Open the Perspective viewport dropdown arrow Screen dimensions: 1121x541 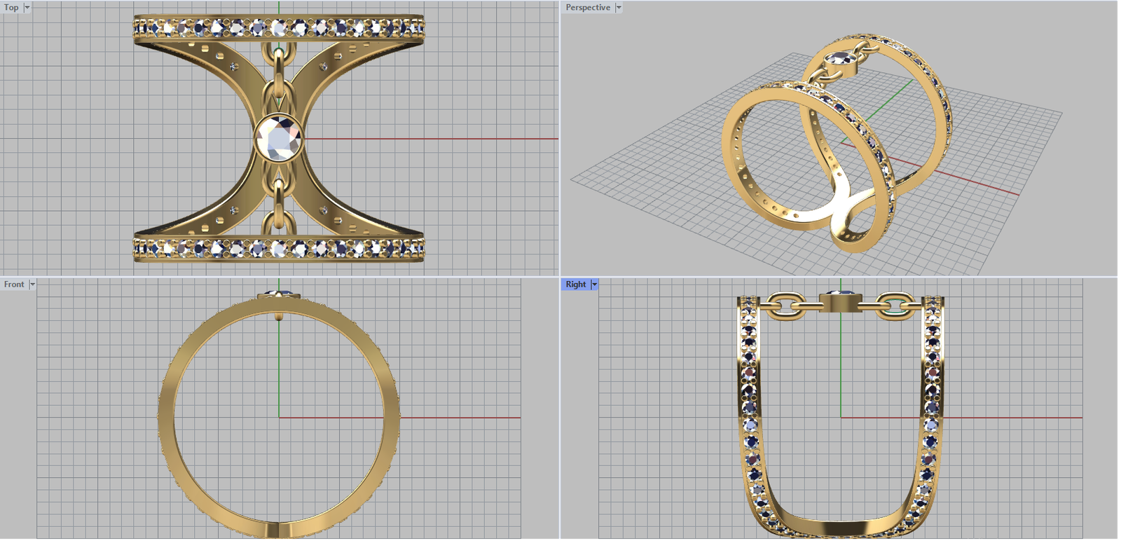[x=619, y=8]
